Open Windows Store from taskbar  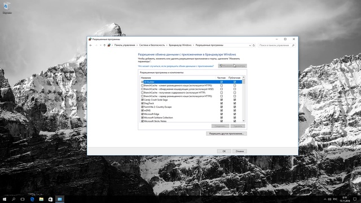pyautogui.click(x=50, y=199)
